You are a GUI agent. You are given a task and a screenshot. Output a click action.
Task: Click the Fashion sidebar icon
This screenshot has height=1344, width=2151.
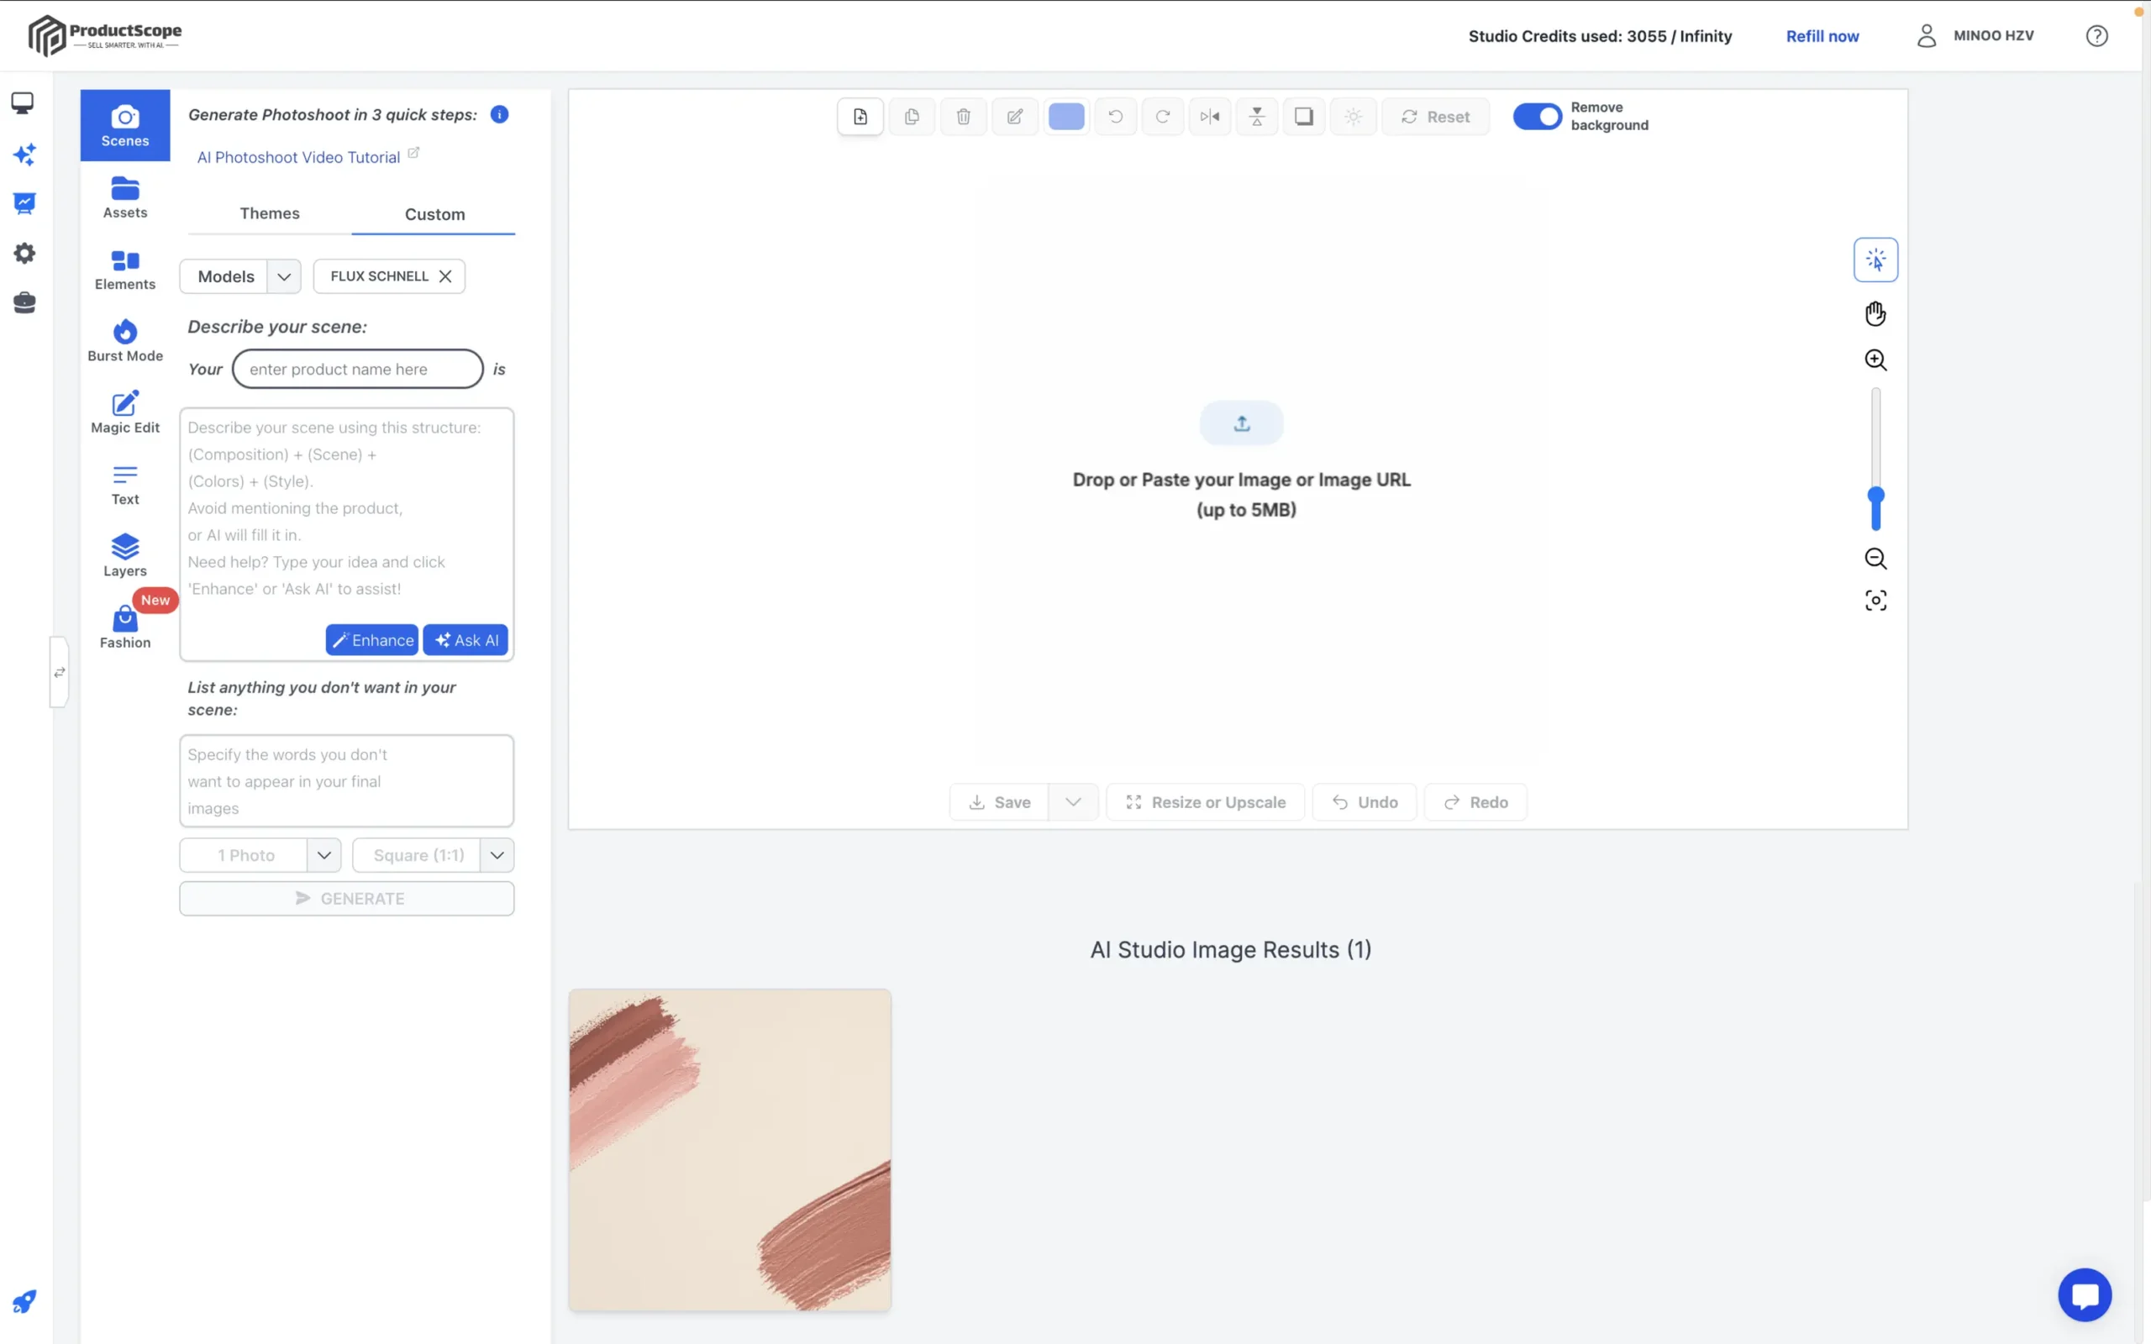point(124,627)
